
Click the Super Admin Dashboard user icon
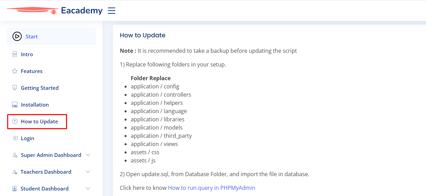(x=14, y=155)
